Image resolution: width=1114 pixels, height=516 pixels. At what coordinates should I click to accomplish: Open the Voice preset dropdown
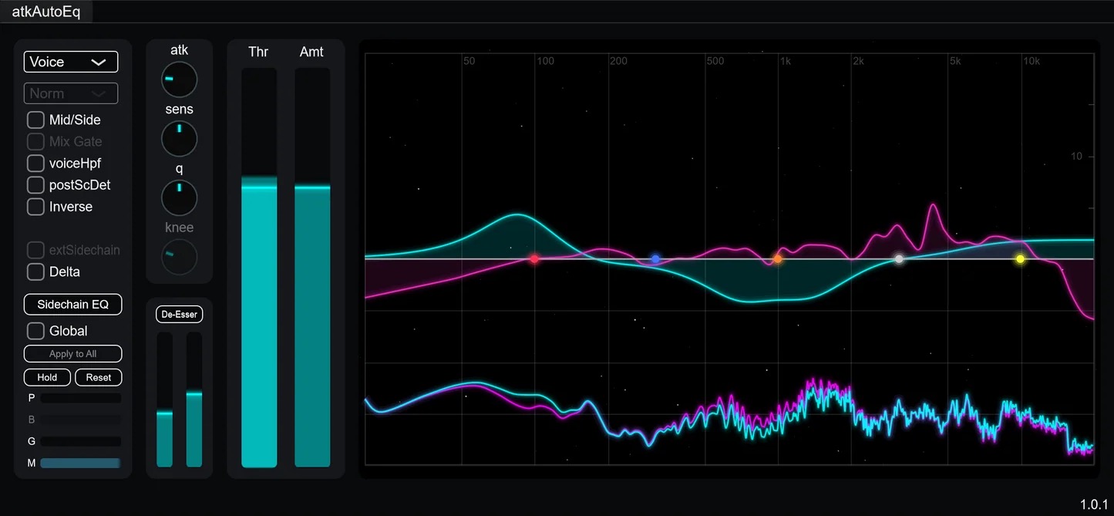coord(71,62)
